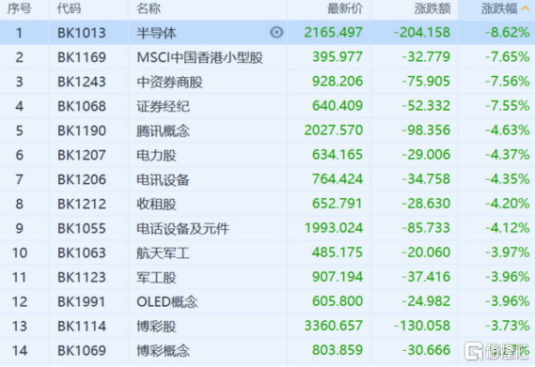Click code BK1207
Viewport: 535px width, 367px height.
82,155
